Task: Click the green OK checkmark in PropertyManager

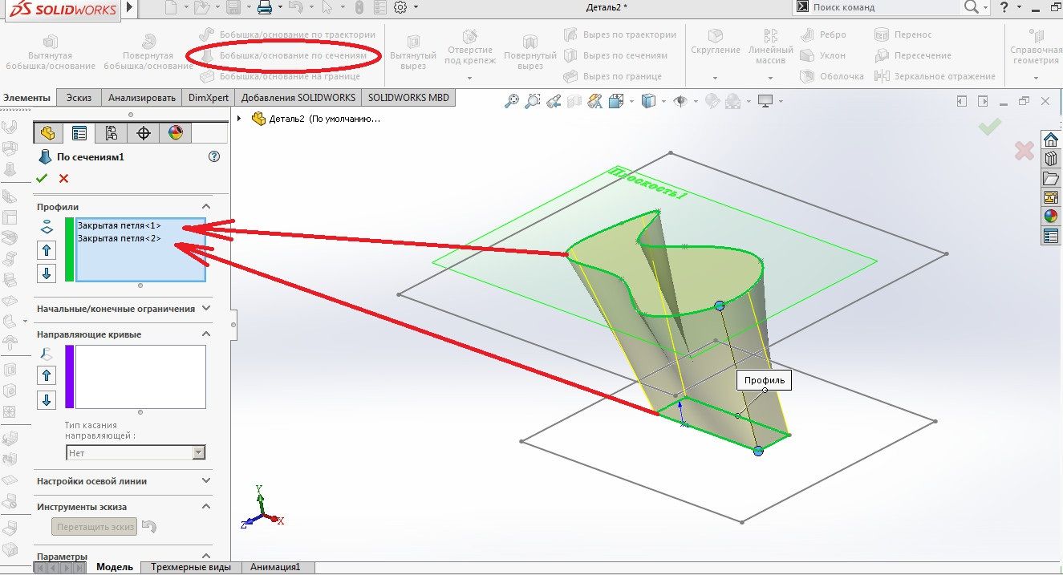Action: [43, 178]
